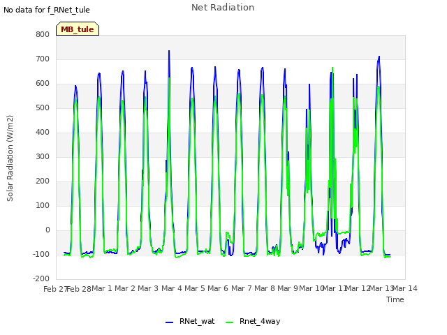Click the Mar 8 x-axis date label
This screenshot has height=335, width=447.
point(265,288)
